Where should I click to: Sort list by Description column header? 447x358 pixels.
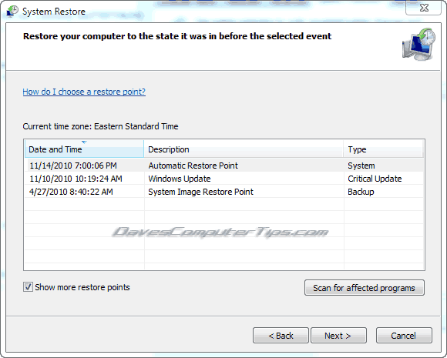(244, 149)
